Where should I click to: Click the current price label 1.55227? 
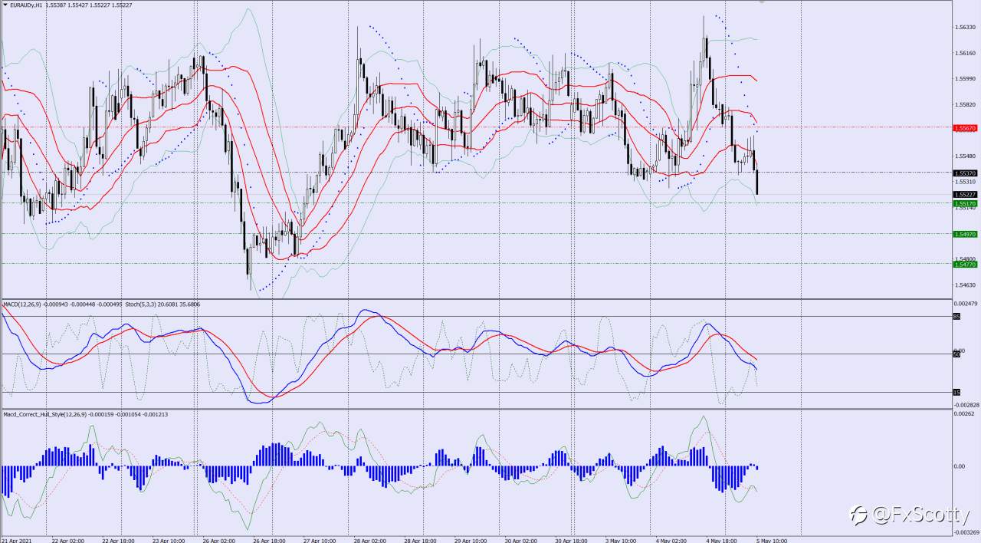[964, 195]
